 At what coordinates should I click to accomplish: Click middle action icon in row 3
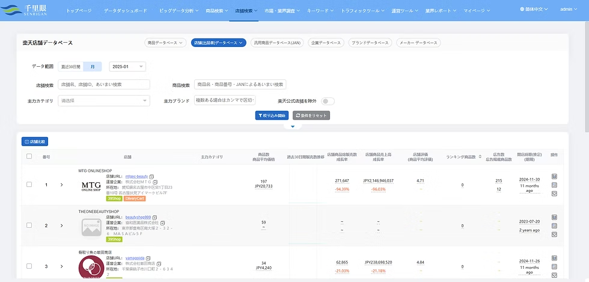[x=554, y=267]
